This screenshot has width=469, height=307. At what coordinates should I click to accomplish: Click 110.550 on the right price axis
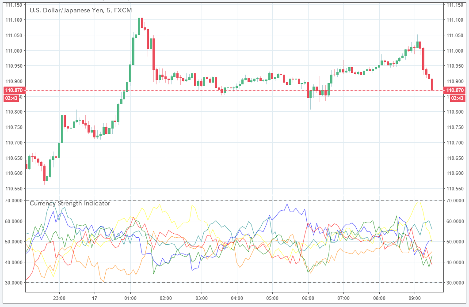455,189
